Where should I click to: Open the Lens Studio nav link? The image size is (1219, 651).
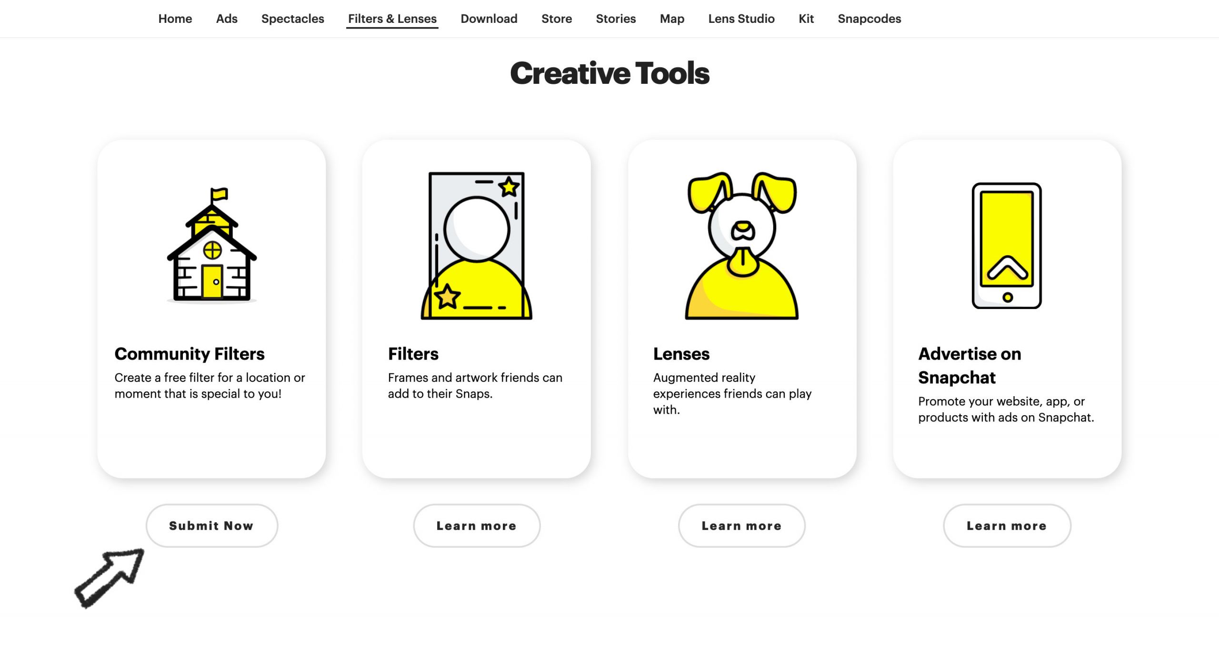(x=741, y=19)
